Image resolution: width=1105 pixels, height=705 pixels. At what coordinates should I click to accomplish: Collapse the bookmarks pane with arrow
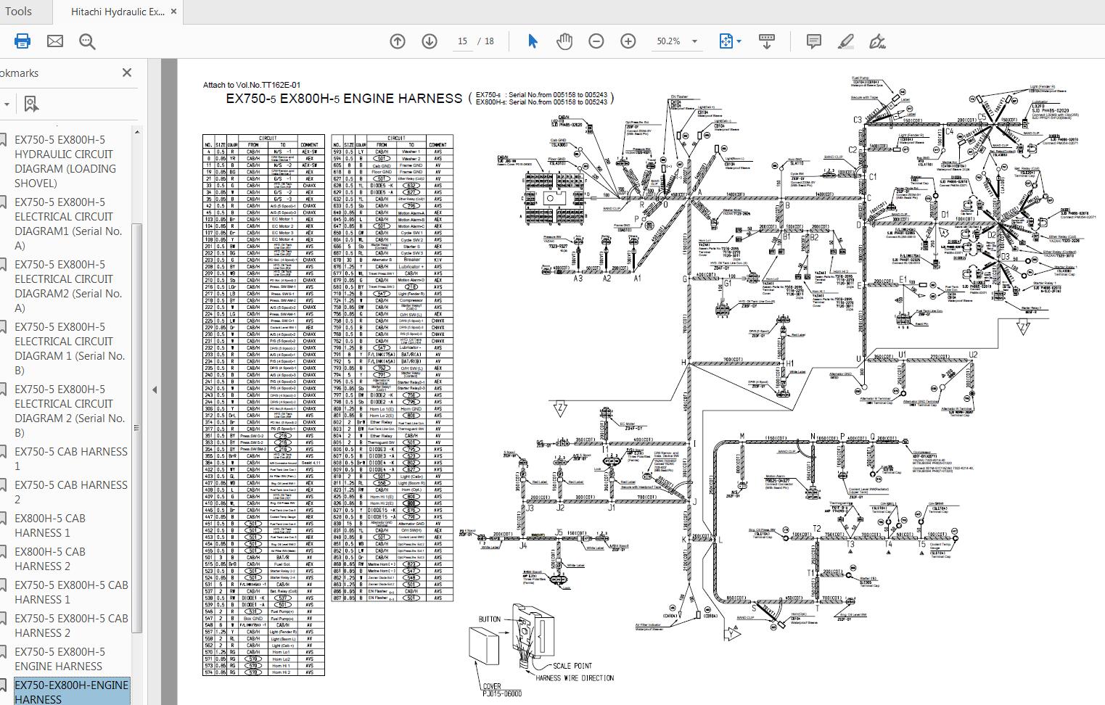(154, 389)
